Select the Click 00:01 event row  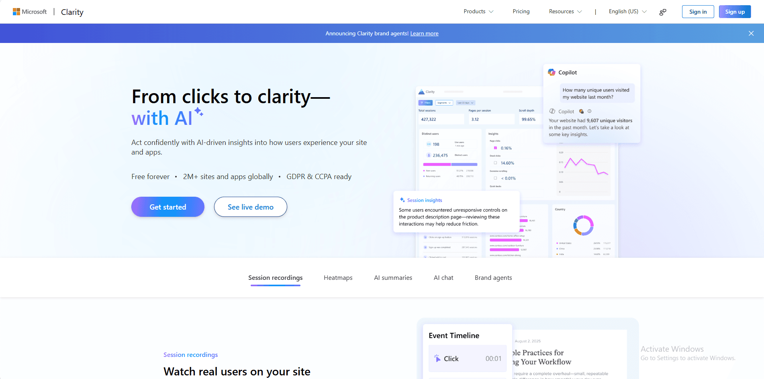468,359
